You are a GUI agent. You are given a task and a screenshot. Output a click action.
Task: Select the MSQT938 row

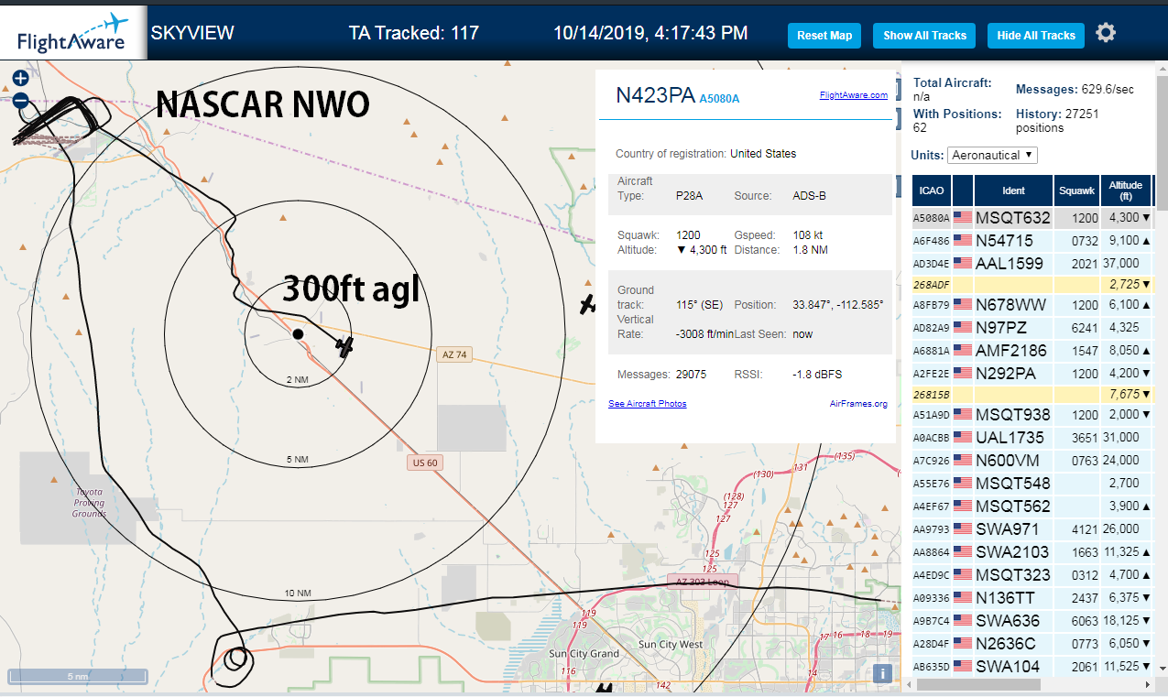point(1032,415)
